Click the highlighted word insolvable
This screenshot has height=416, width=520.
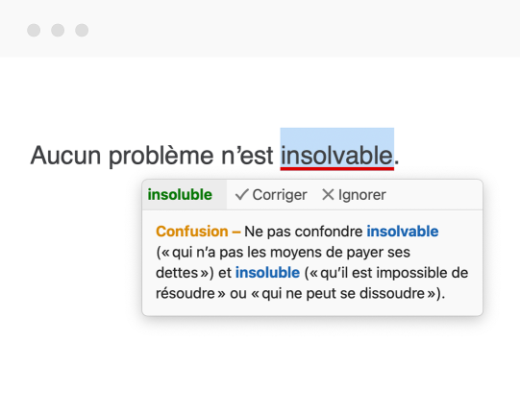pyautogui.click(x=337, y=155)
